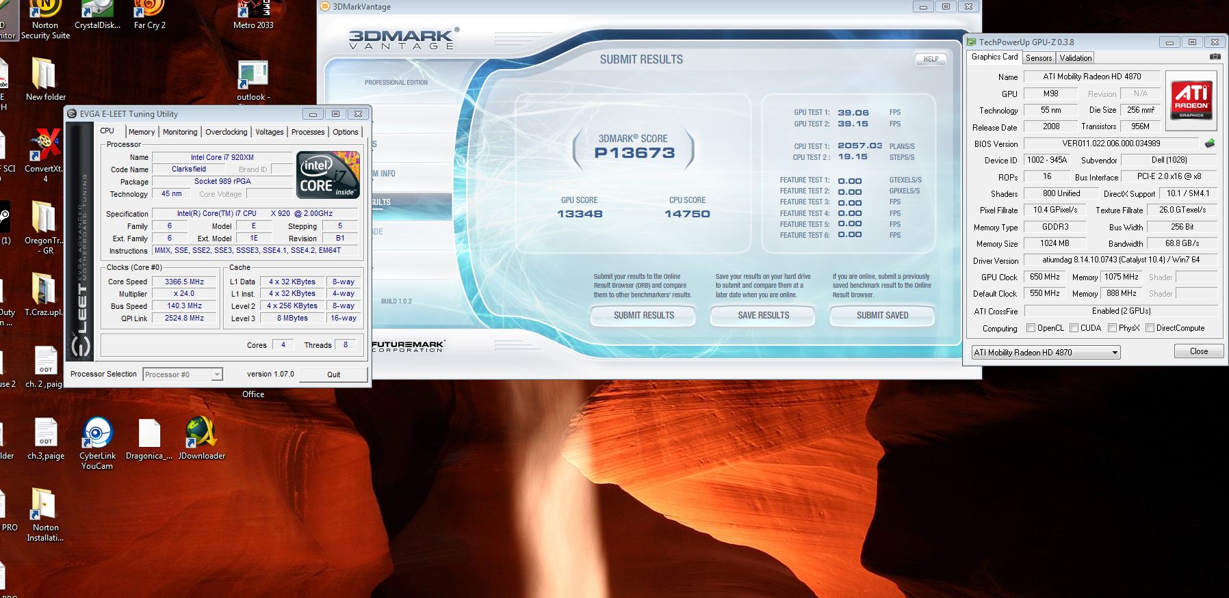
Task: Select the New folder icon on the desktop
Action: point(46,79)
